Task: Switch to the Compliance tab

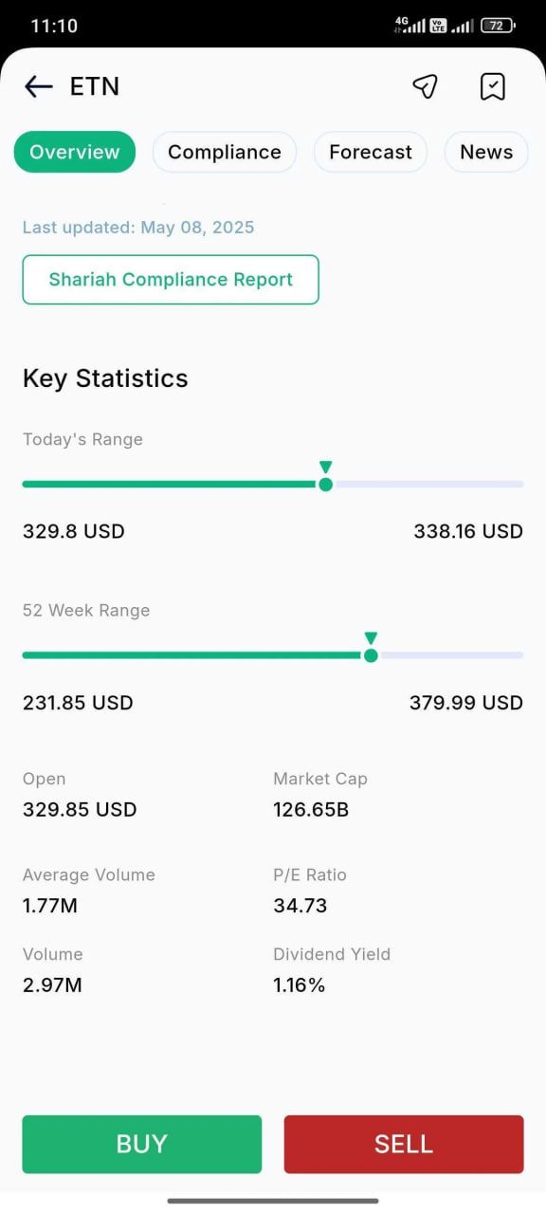Action: click(225, 152)
